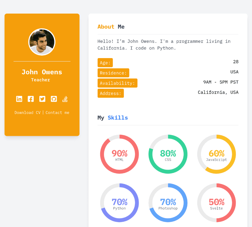Click the Address: label badge
Image resolution: width=252 pixels, height=227 pixels.
coord(111,93)
